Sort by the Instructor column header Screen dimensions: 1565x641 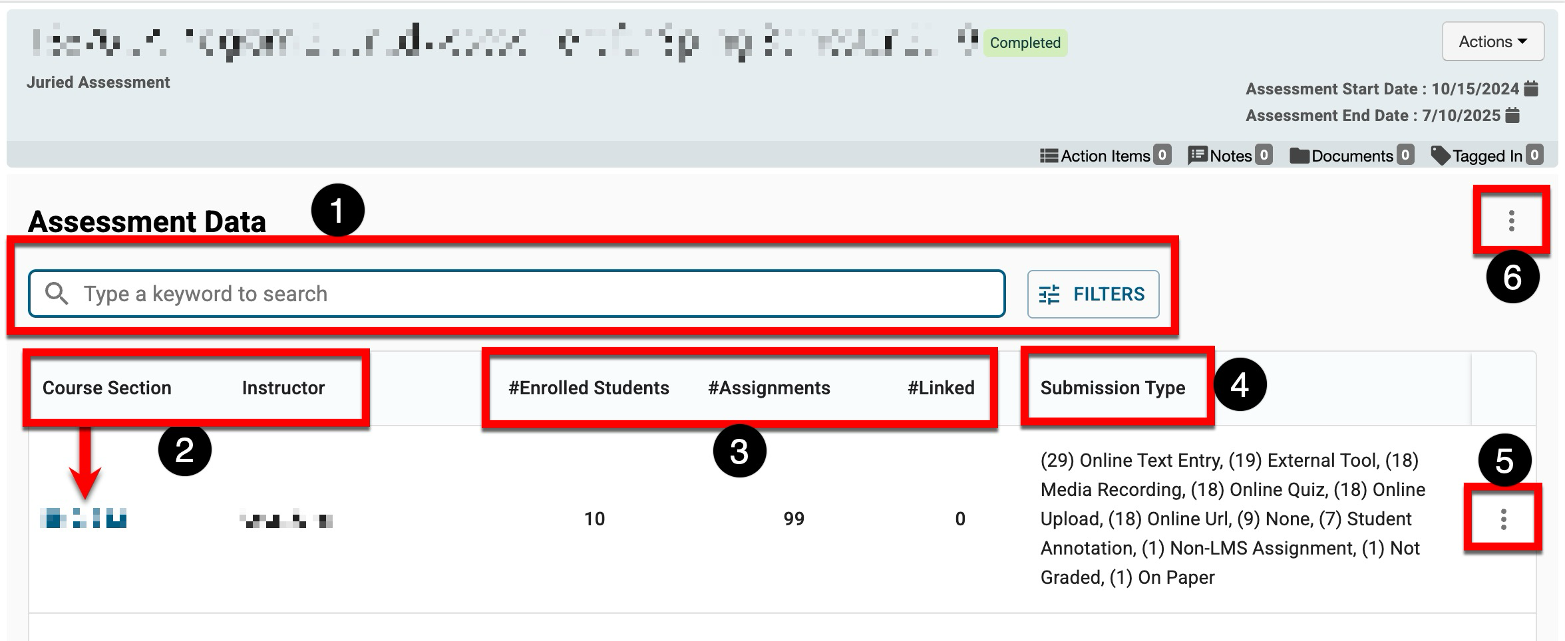(x=283, y=388)
